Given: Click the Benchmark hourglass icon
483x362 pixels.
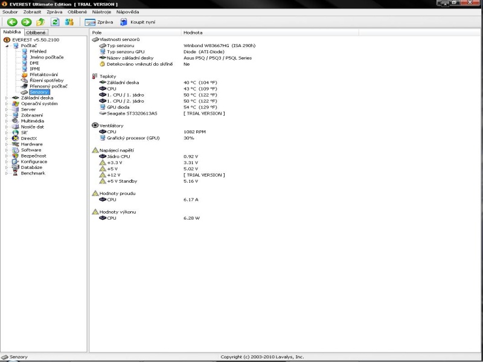Looking at the screenshot, I should (16, 173).
